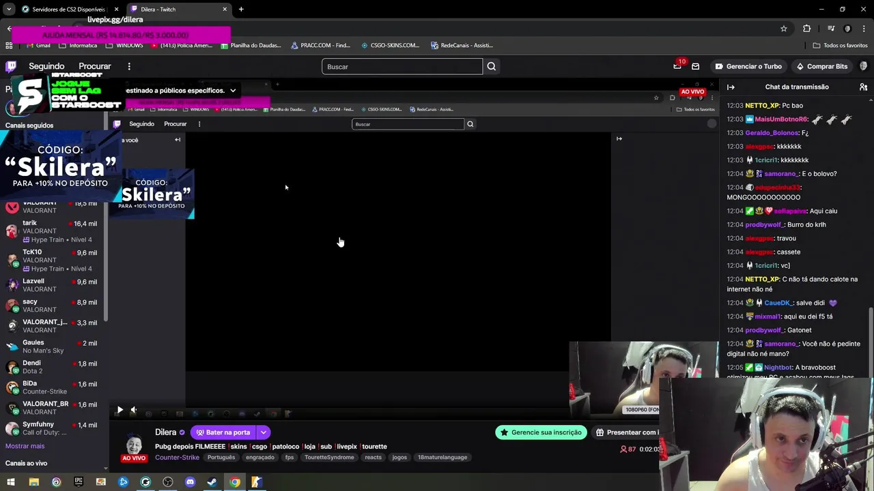Open the user avatar menu on Twitch
The image size is (874, 491).
click(864, 66)
